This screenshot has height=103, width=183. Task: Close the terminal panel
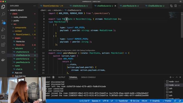click(180, 77)
